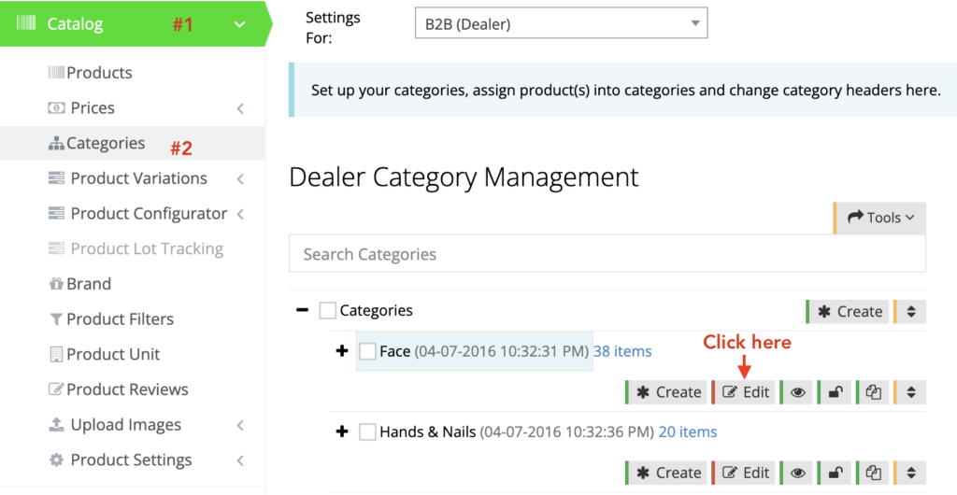Open the Settings For B2B (Dealer) dropdown

(x=561, y=24)
